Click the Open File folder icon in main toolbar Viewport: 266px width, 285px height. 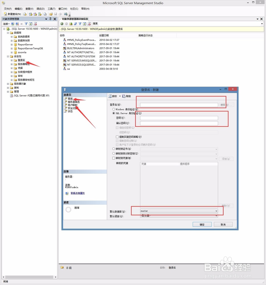point(51,14)
